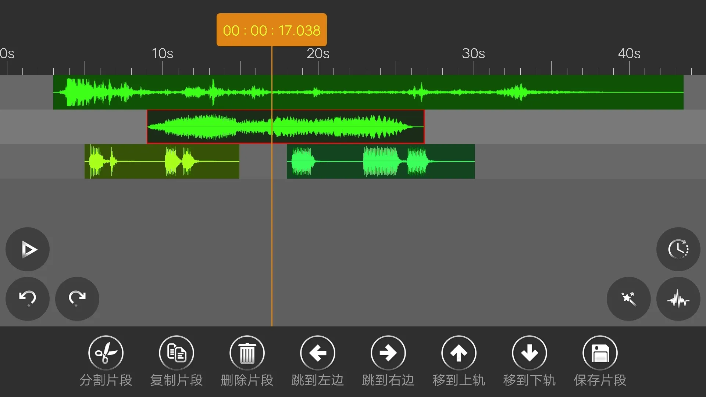Click the 20s mark on ruler
706x397 pixels.
[318, 54]
